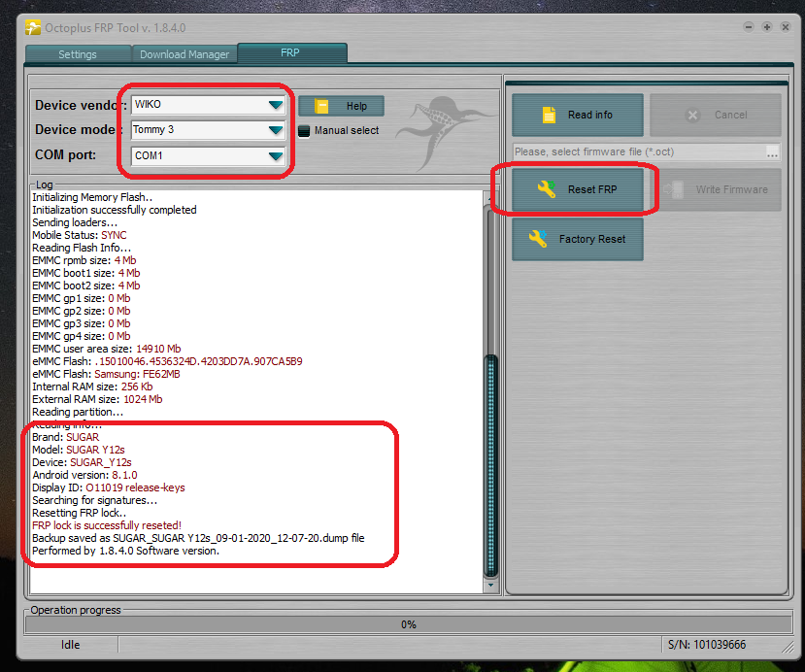Switch to the Download Manager tab
The image size is (805, 672).
pyautogui.click(x=184, y=54)
